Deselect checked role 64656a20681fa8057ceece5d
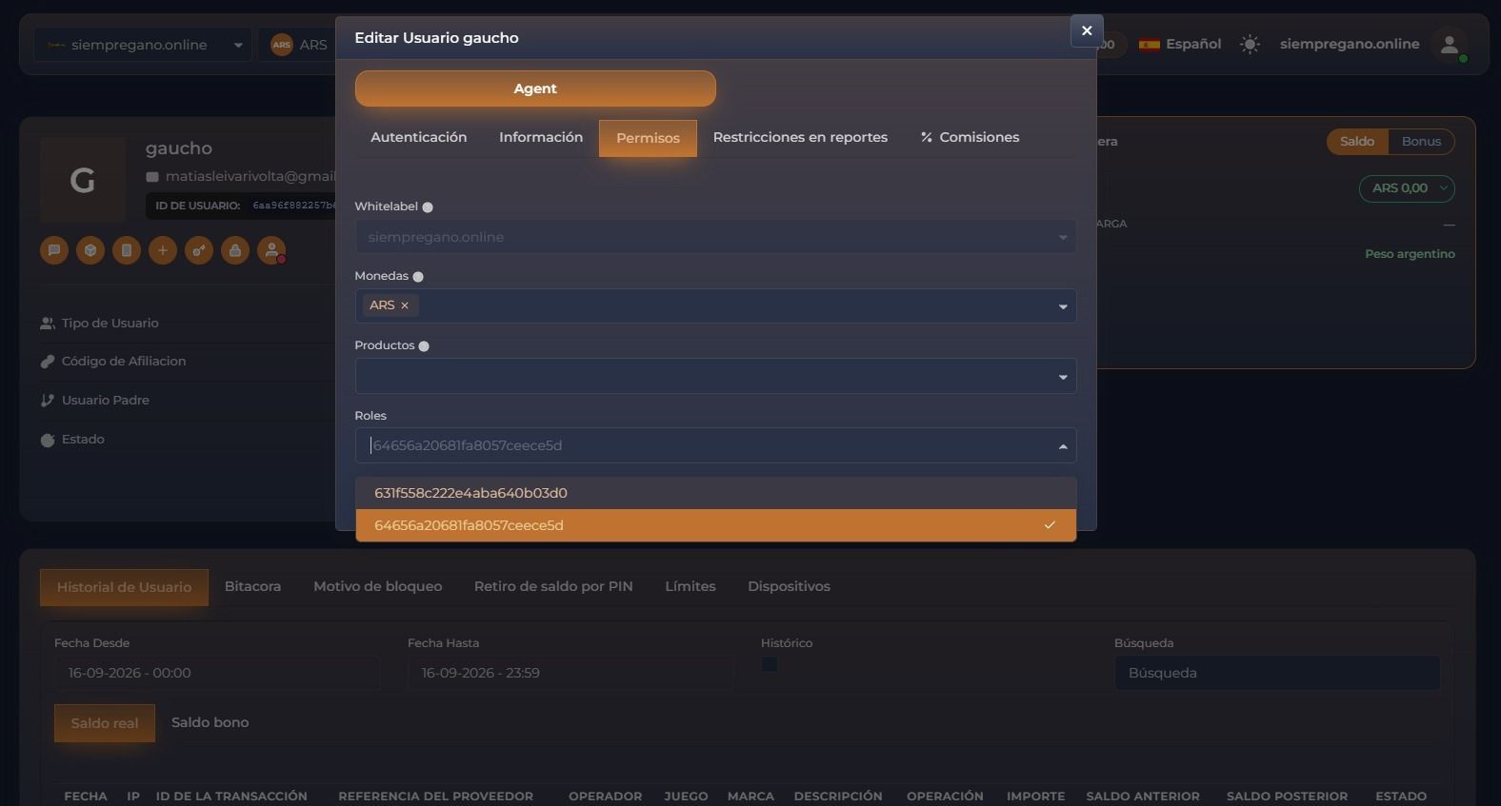Screen dimensions: 1501x806 [716, 525]
